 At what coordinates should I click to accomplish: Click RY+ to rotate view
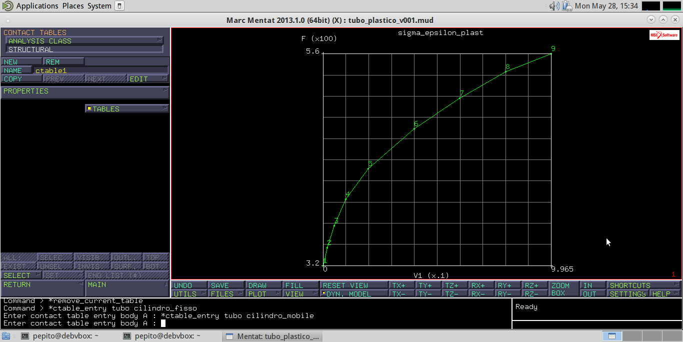(x=509, y=285)
